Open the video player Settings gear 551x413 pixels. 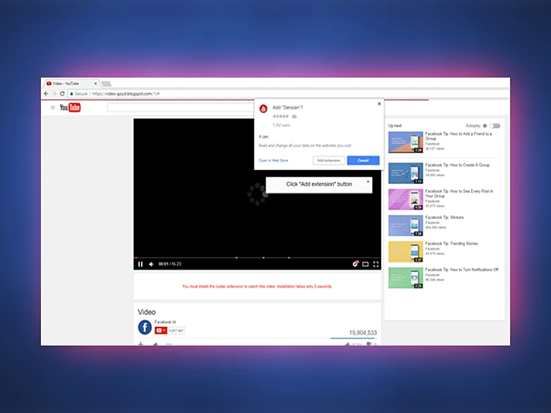click(355, 264)
